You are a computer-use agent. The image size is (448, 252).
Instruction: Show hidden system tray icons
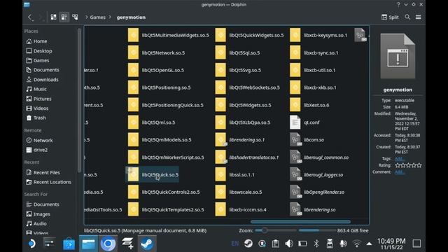(x=369, y=244)
